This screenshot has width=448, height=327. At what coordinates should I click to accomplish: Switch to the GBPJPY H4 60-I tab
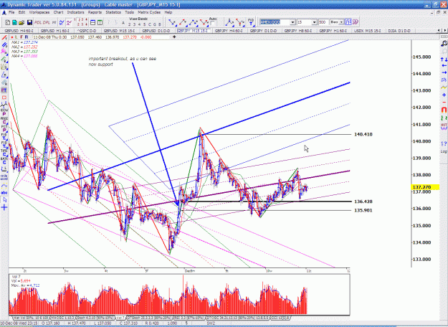click(229, 31)
